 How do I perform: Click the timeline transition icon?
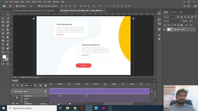pos(45,86)
